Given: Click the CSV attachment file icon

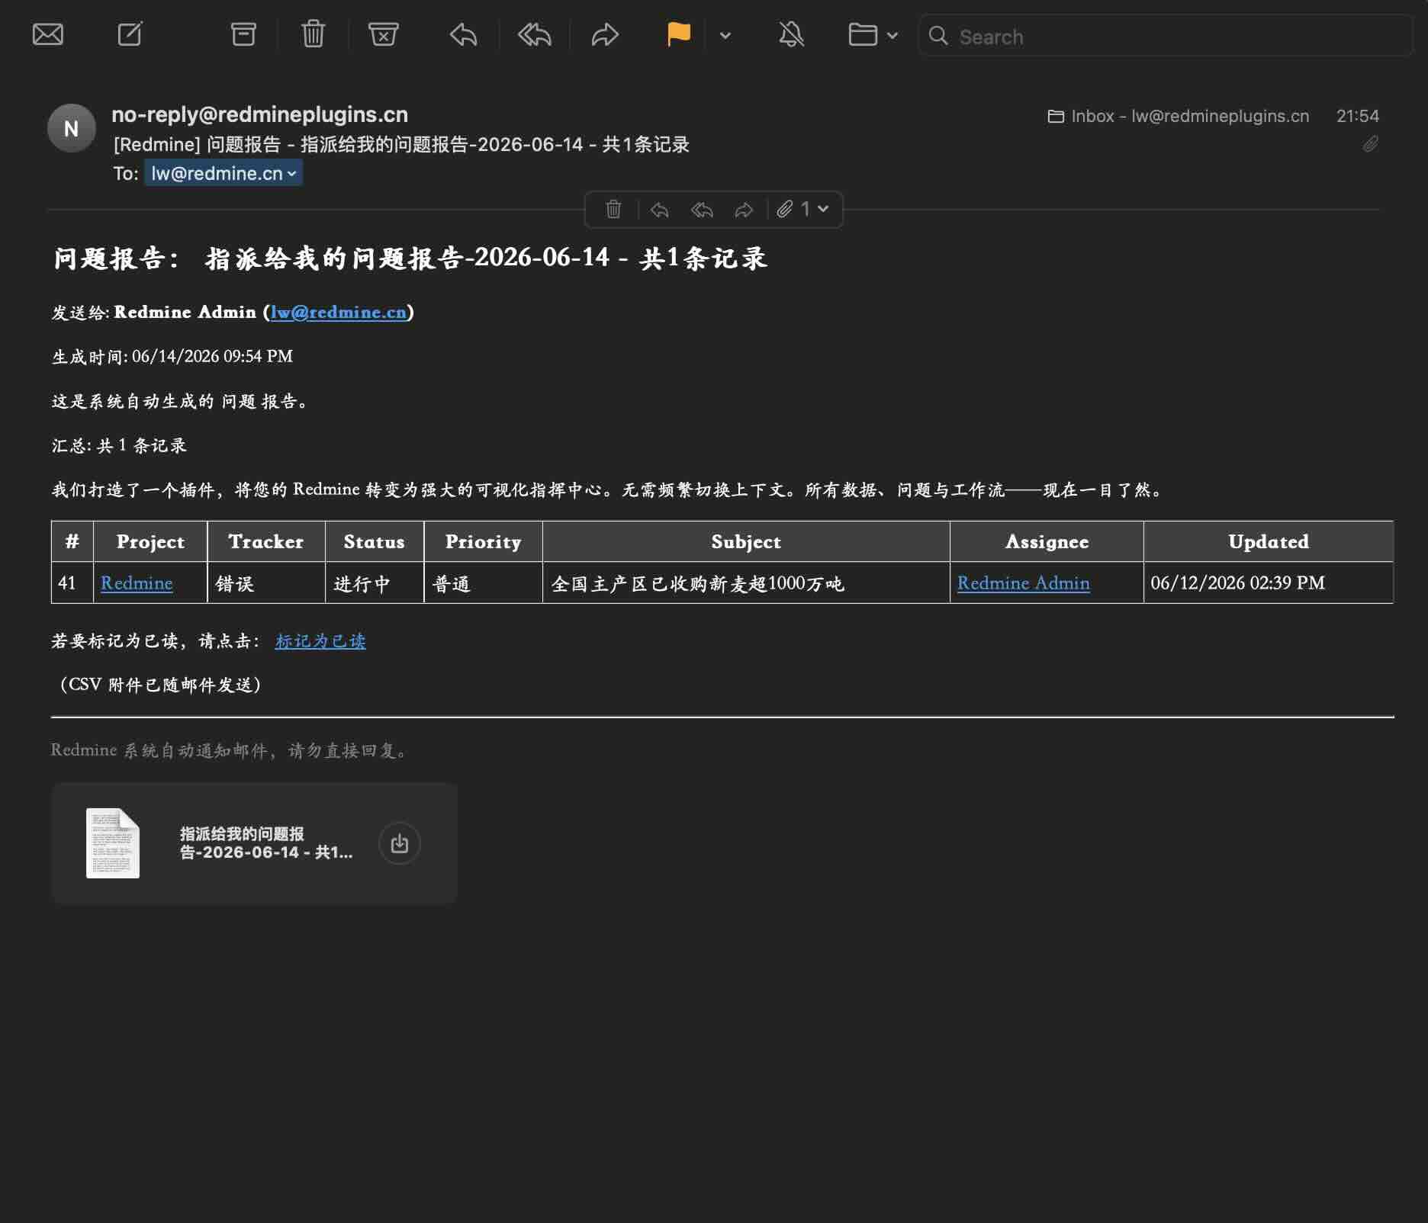Looking at the screenshot, I should pyautogui.click(x=113, y=843).
